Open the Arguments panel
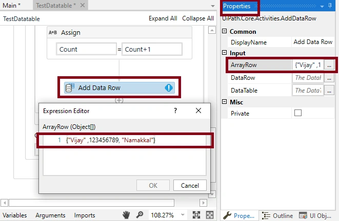The image size is (339, 221). (50, 215)
